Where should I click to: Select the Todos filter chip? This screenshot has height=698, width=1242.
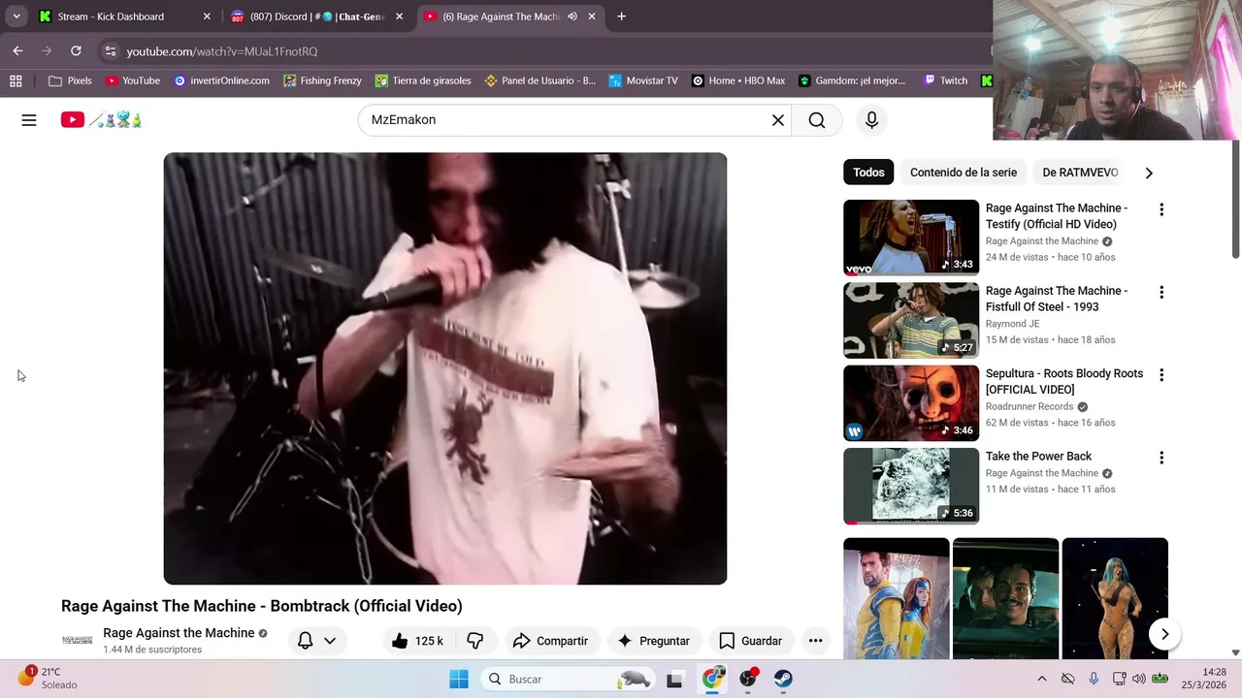tap(868, 173)
